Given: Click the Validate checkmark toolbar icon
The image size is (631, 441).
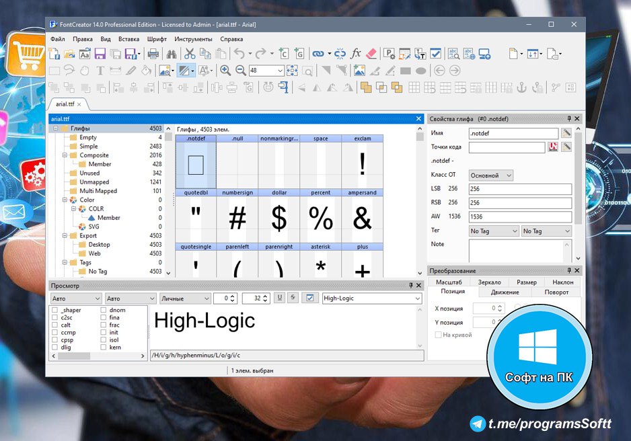Looking at the screenshot, I should pos(435,54).
